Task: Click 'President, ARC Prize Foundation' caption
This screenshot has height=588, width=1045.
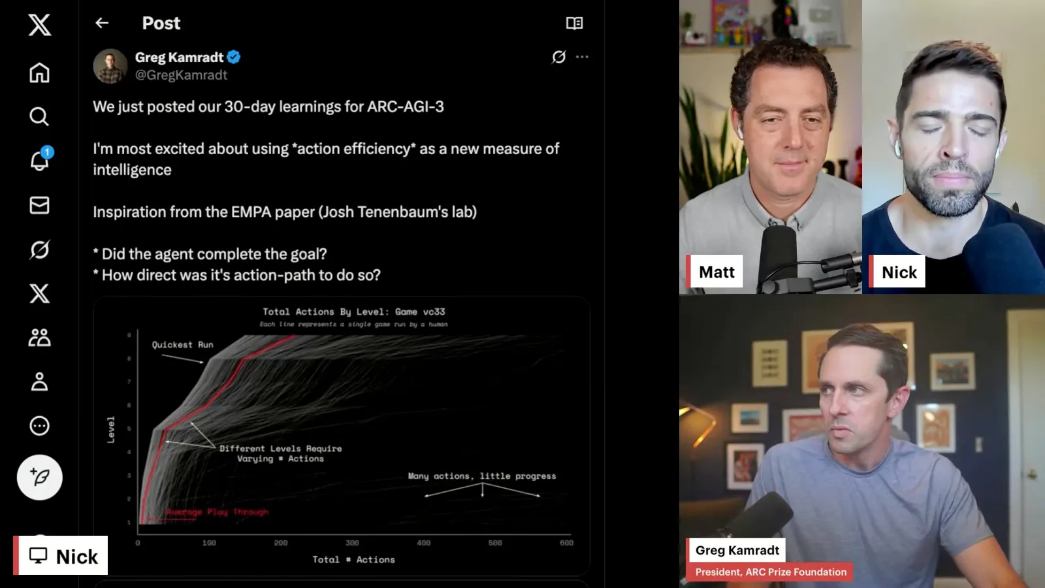Action: coord(771,572)
